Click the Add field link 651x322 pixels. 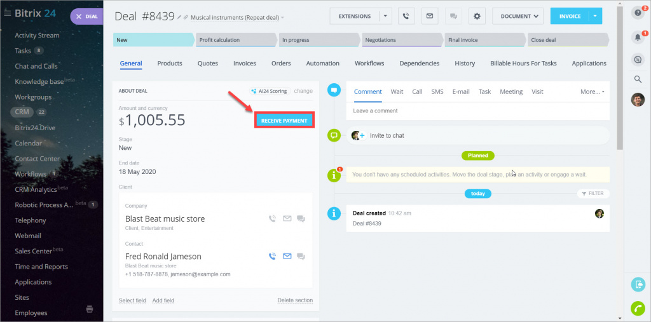click(x=163, y=300)
